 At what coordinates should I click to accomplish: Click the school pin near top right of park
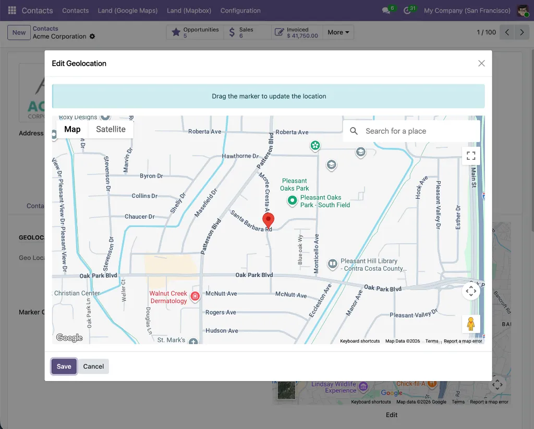361,152
